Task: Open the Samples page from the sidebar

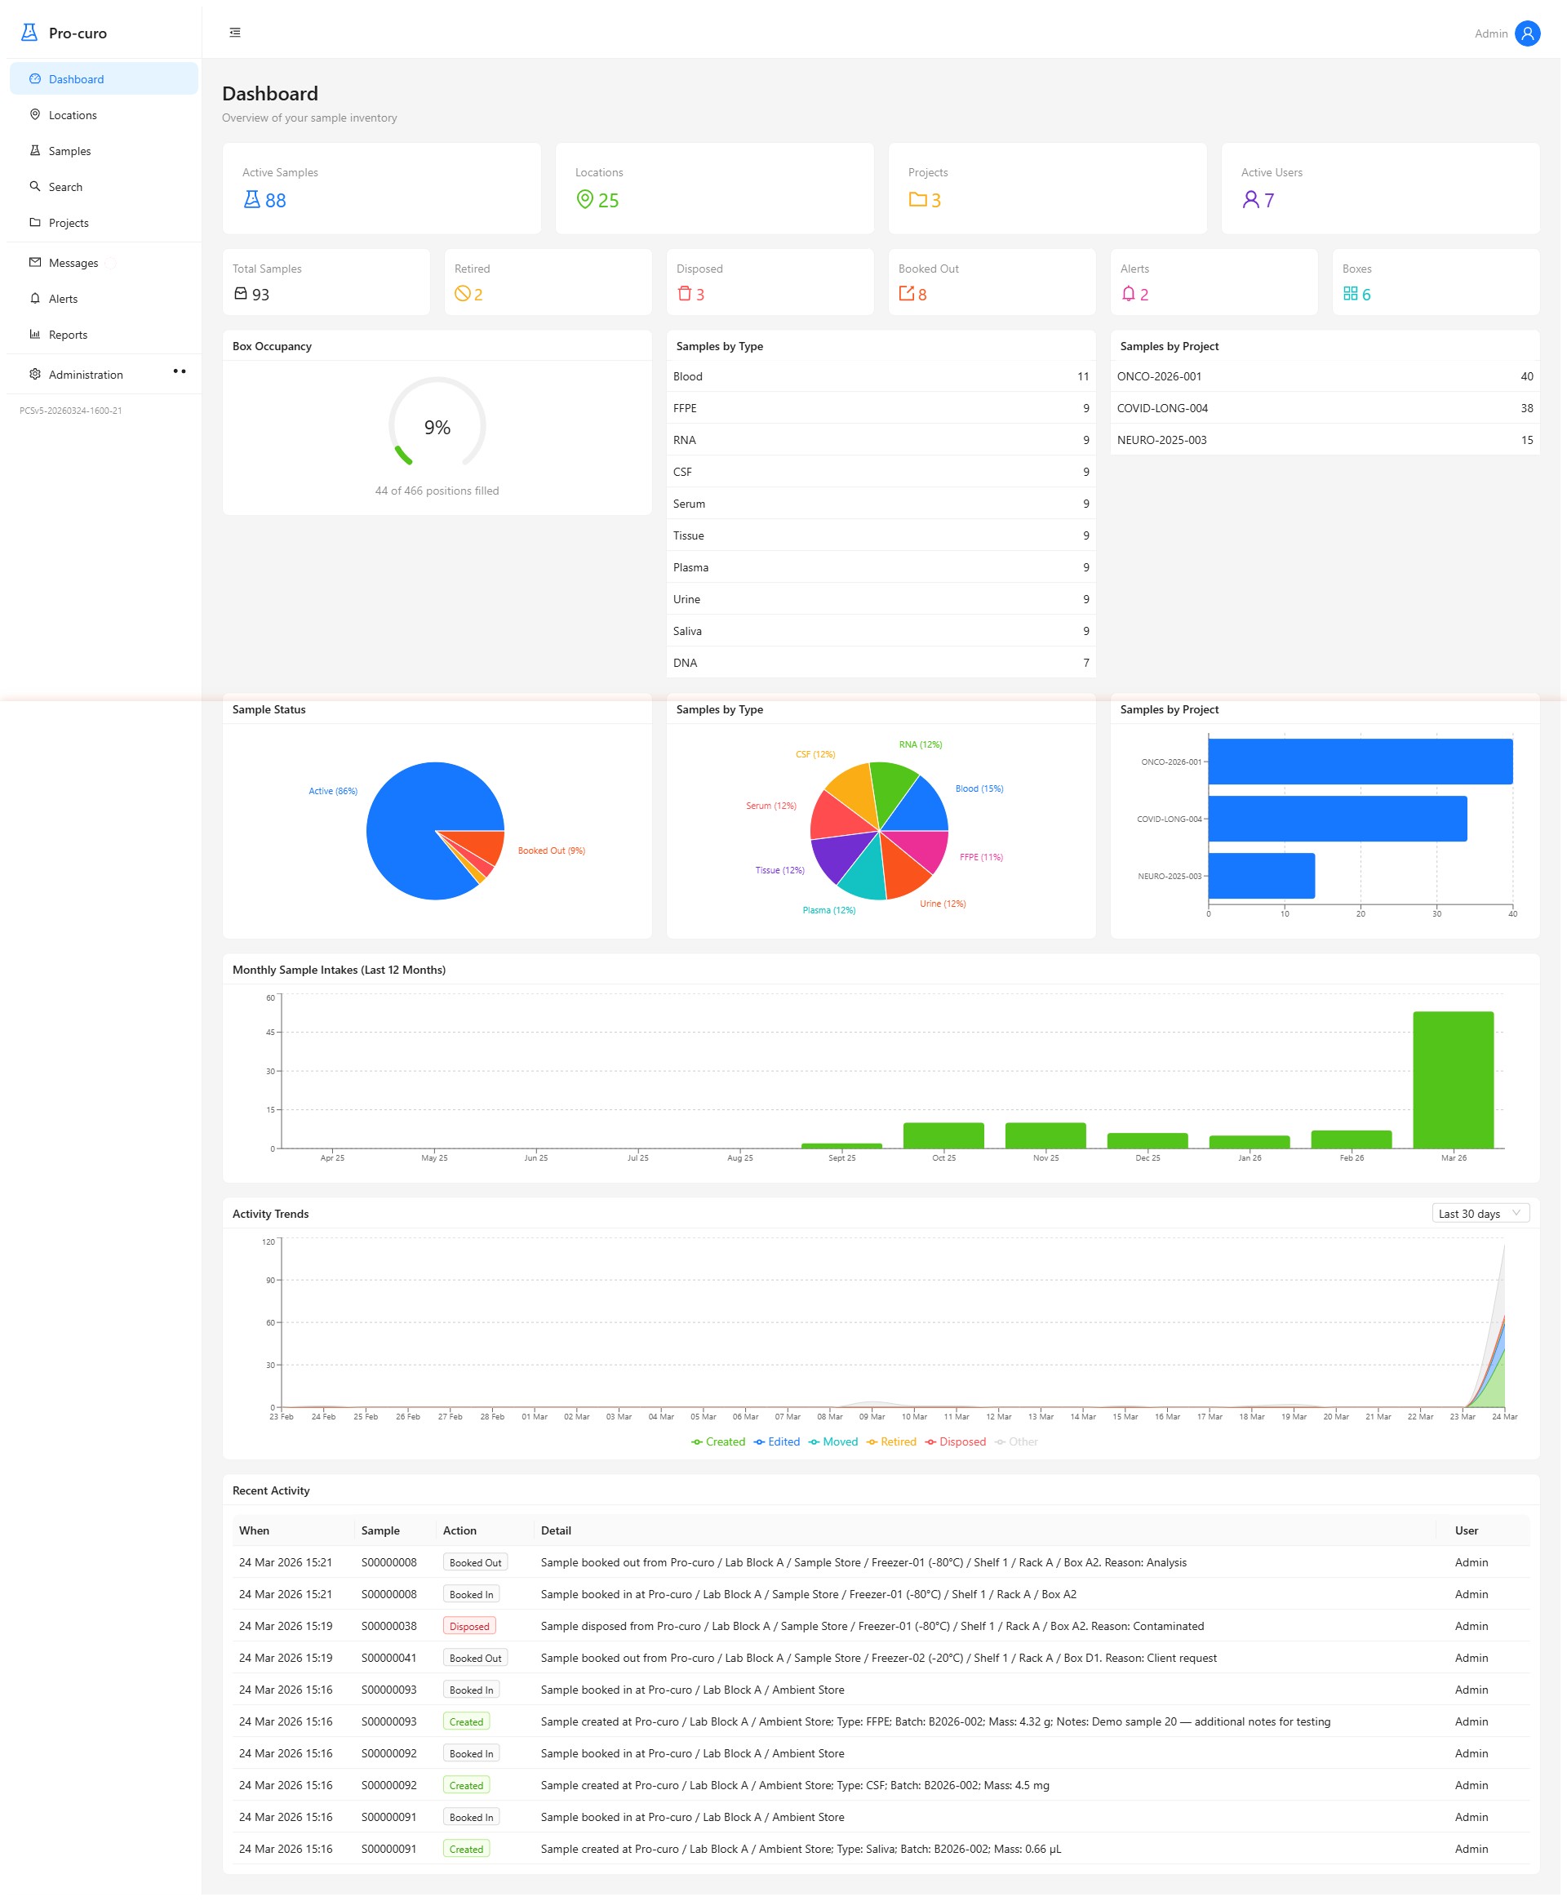Action: pyautogui.click(x=68, y=151)
